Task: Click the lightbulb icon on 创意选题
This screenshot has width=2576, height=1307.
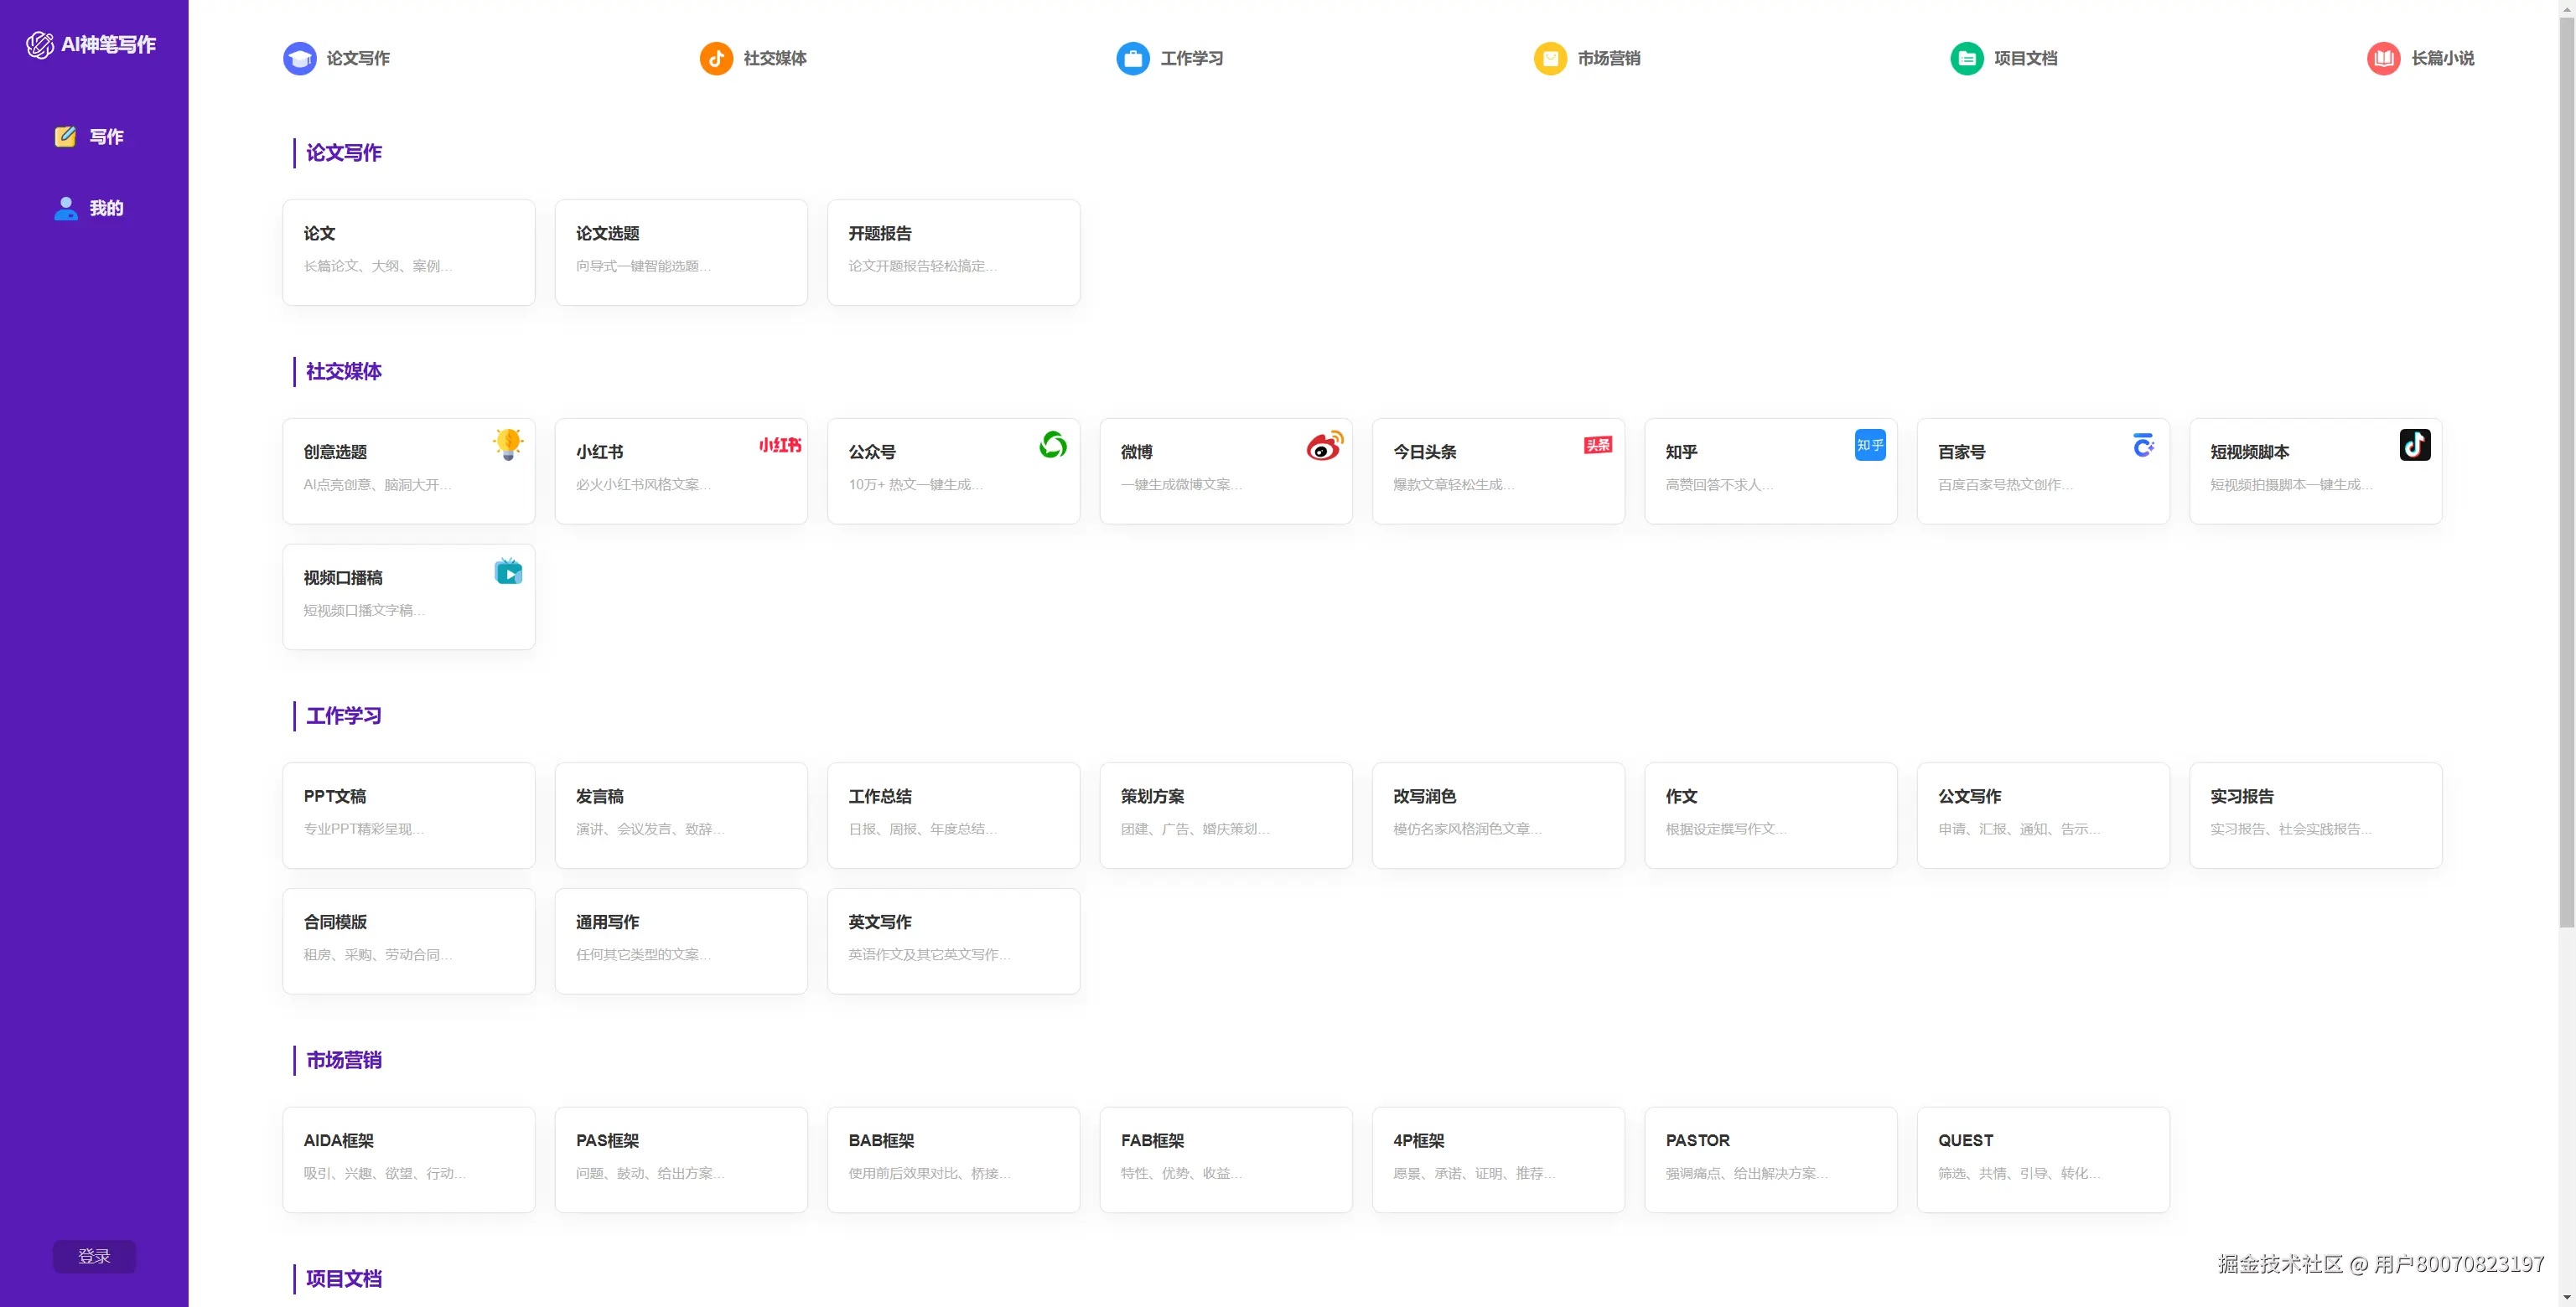Action: coord(508,444)
